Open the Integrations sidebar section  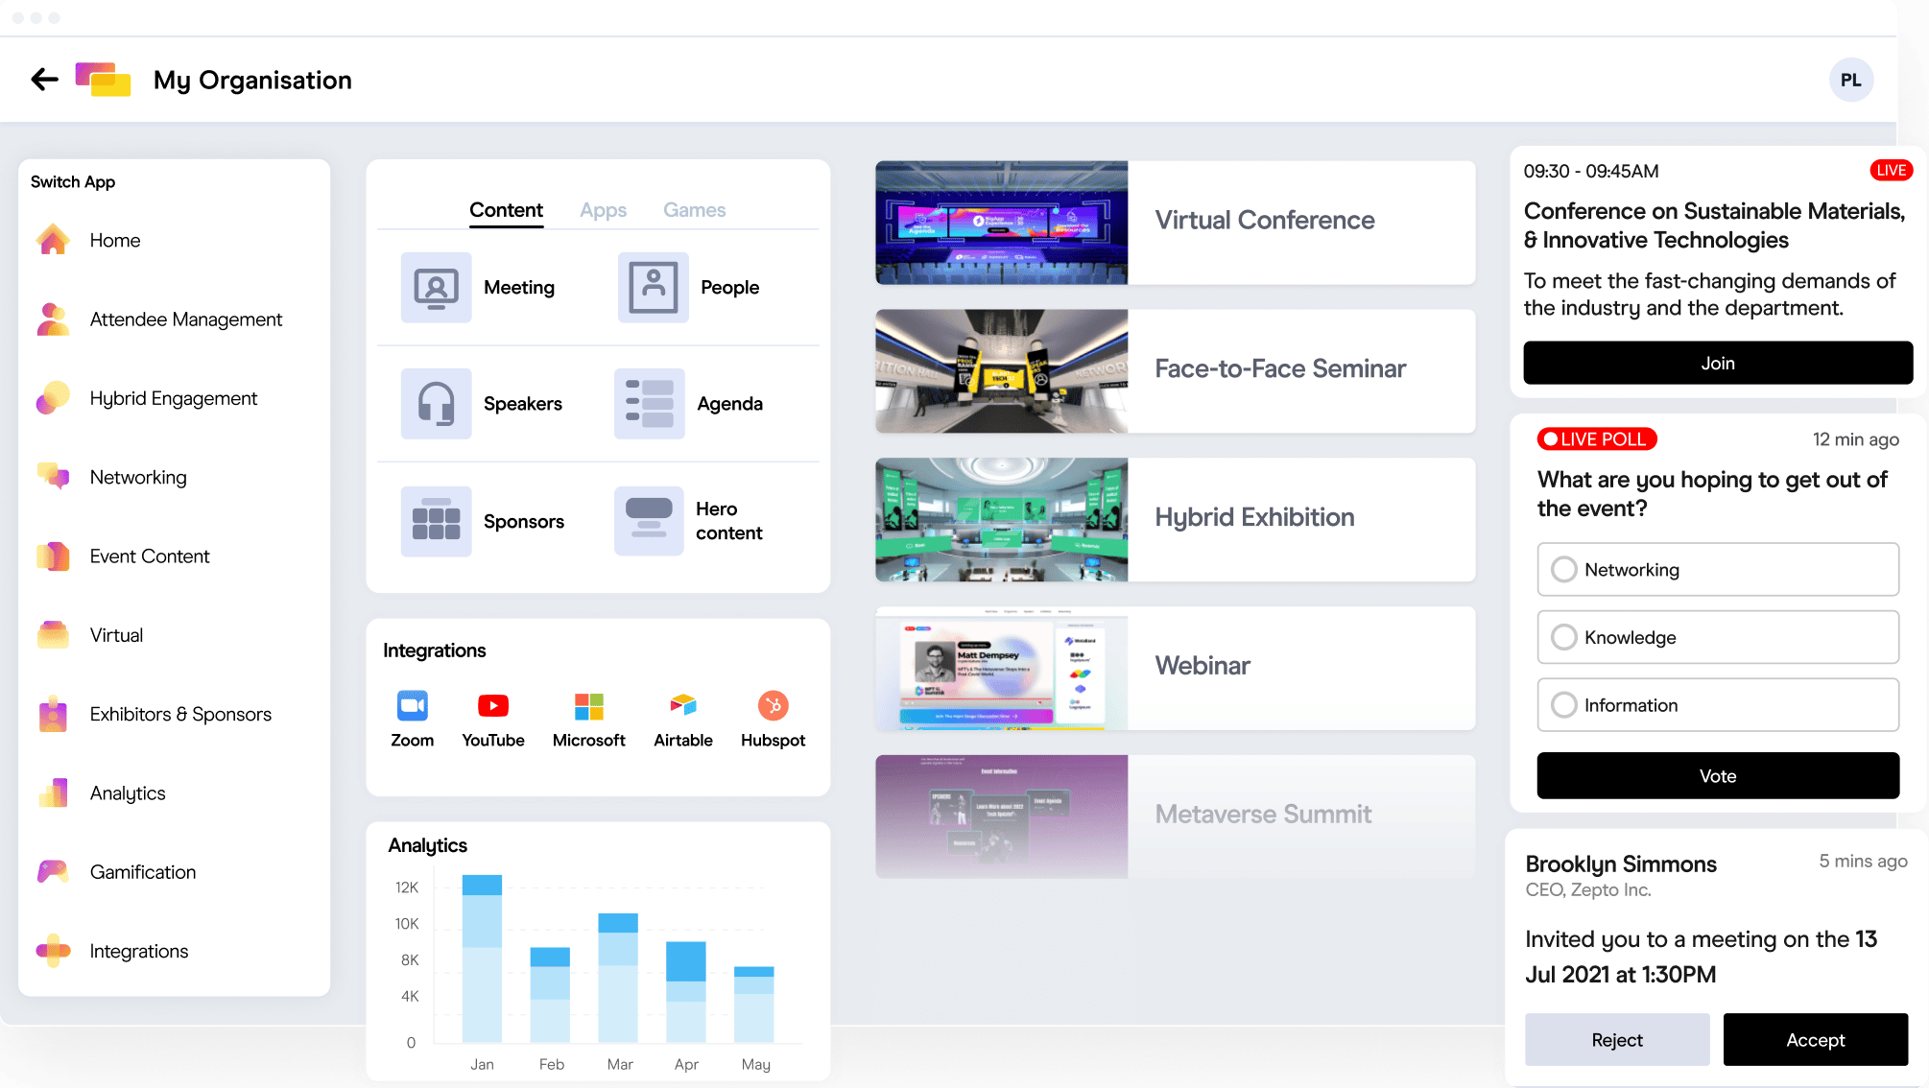tap(139, 950)
